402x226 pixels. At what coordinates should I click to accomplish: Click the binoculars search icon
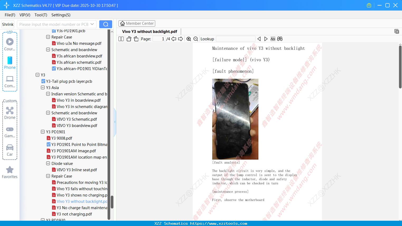pyautogui.click(x=280, y=39)
